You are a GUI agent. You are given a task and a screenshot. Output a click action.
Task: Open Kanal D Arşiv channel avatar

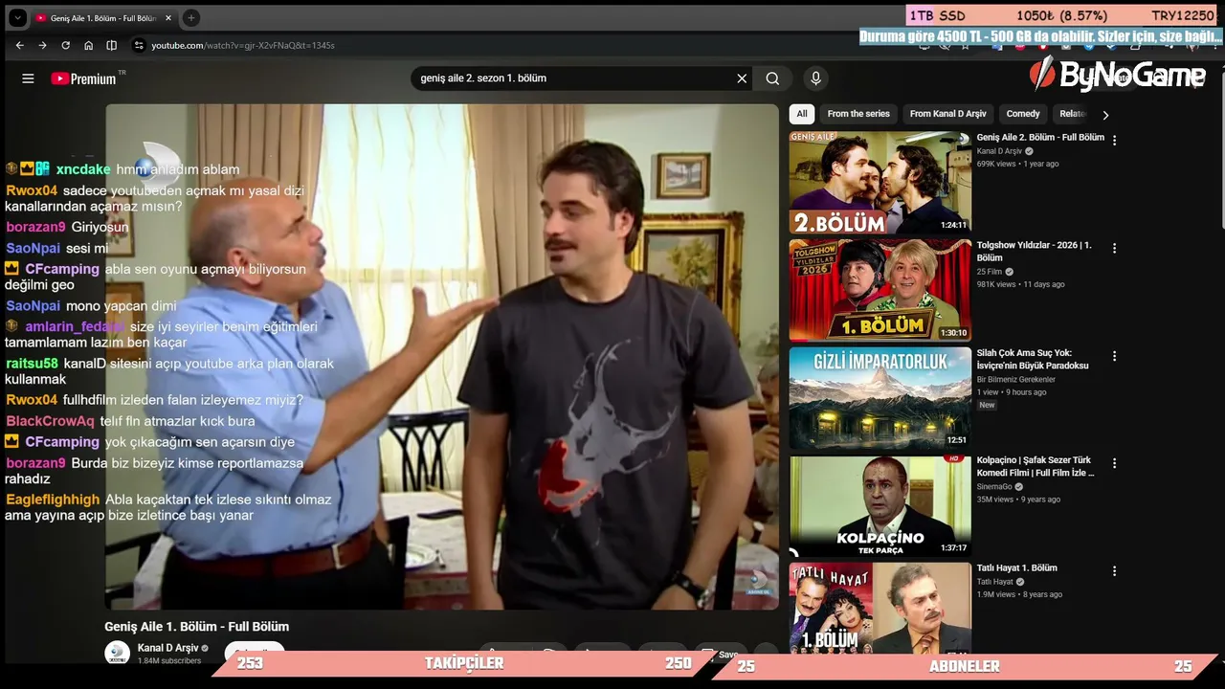tap(117, 653)
